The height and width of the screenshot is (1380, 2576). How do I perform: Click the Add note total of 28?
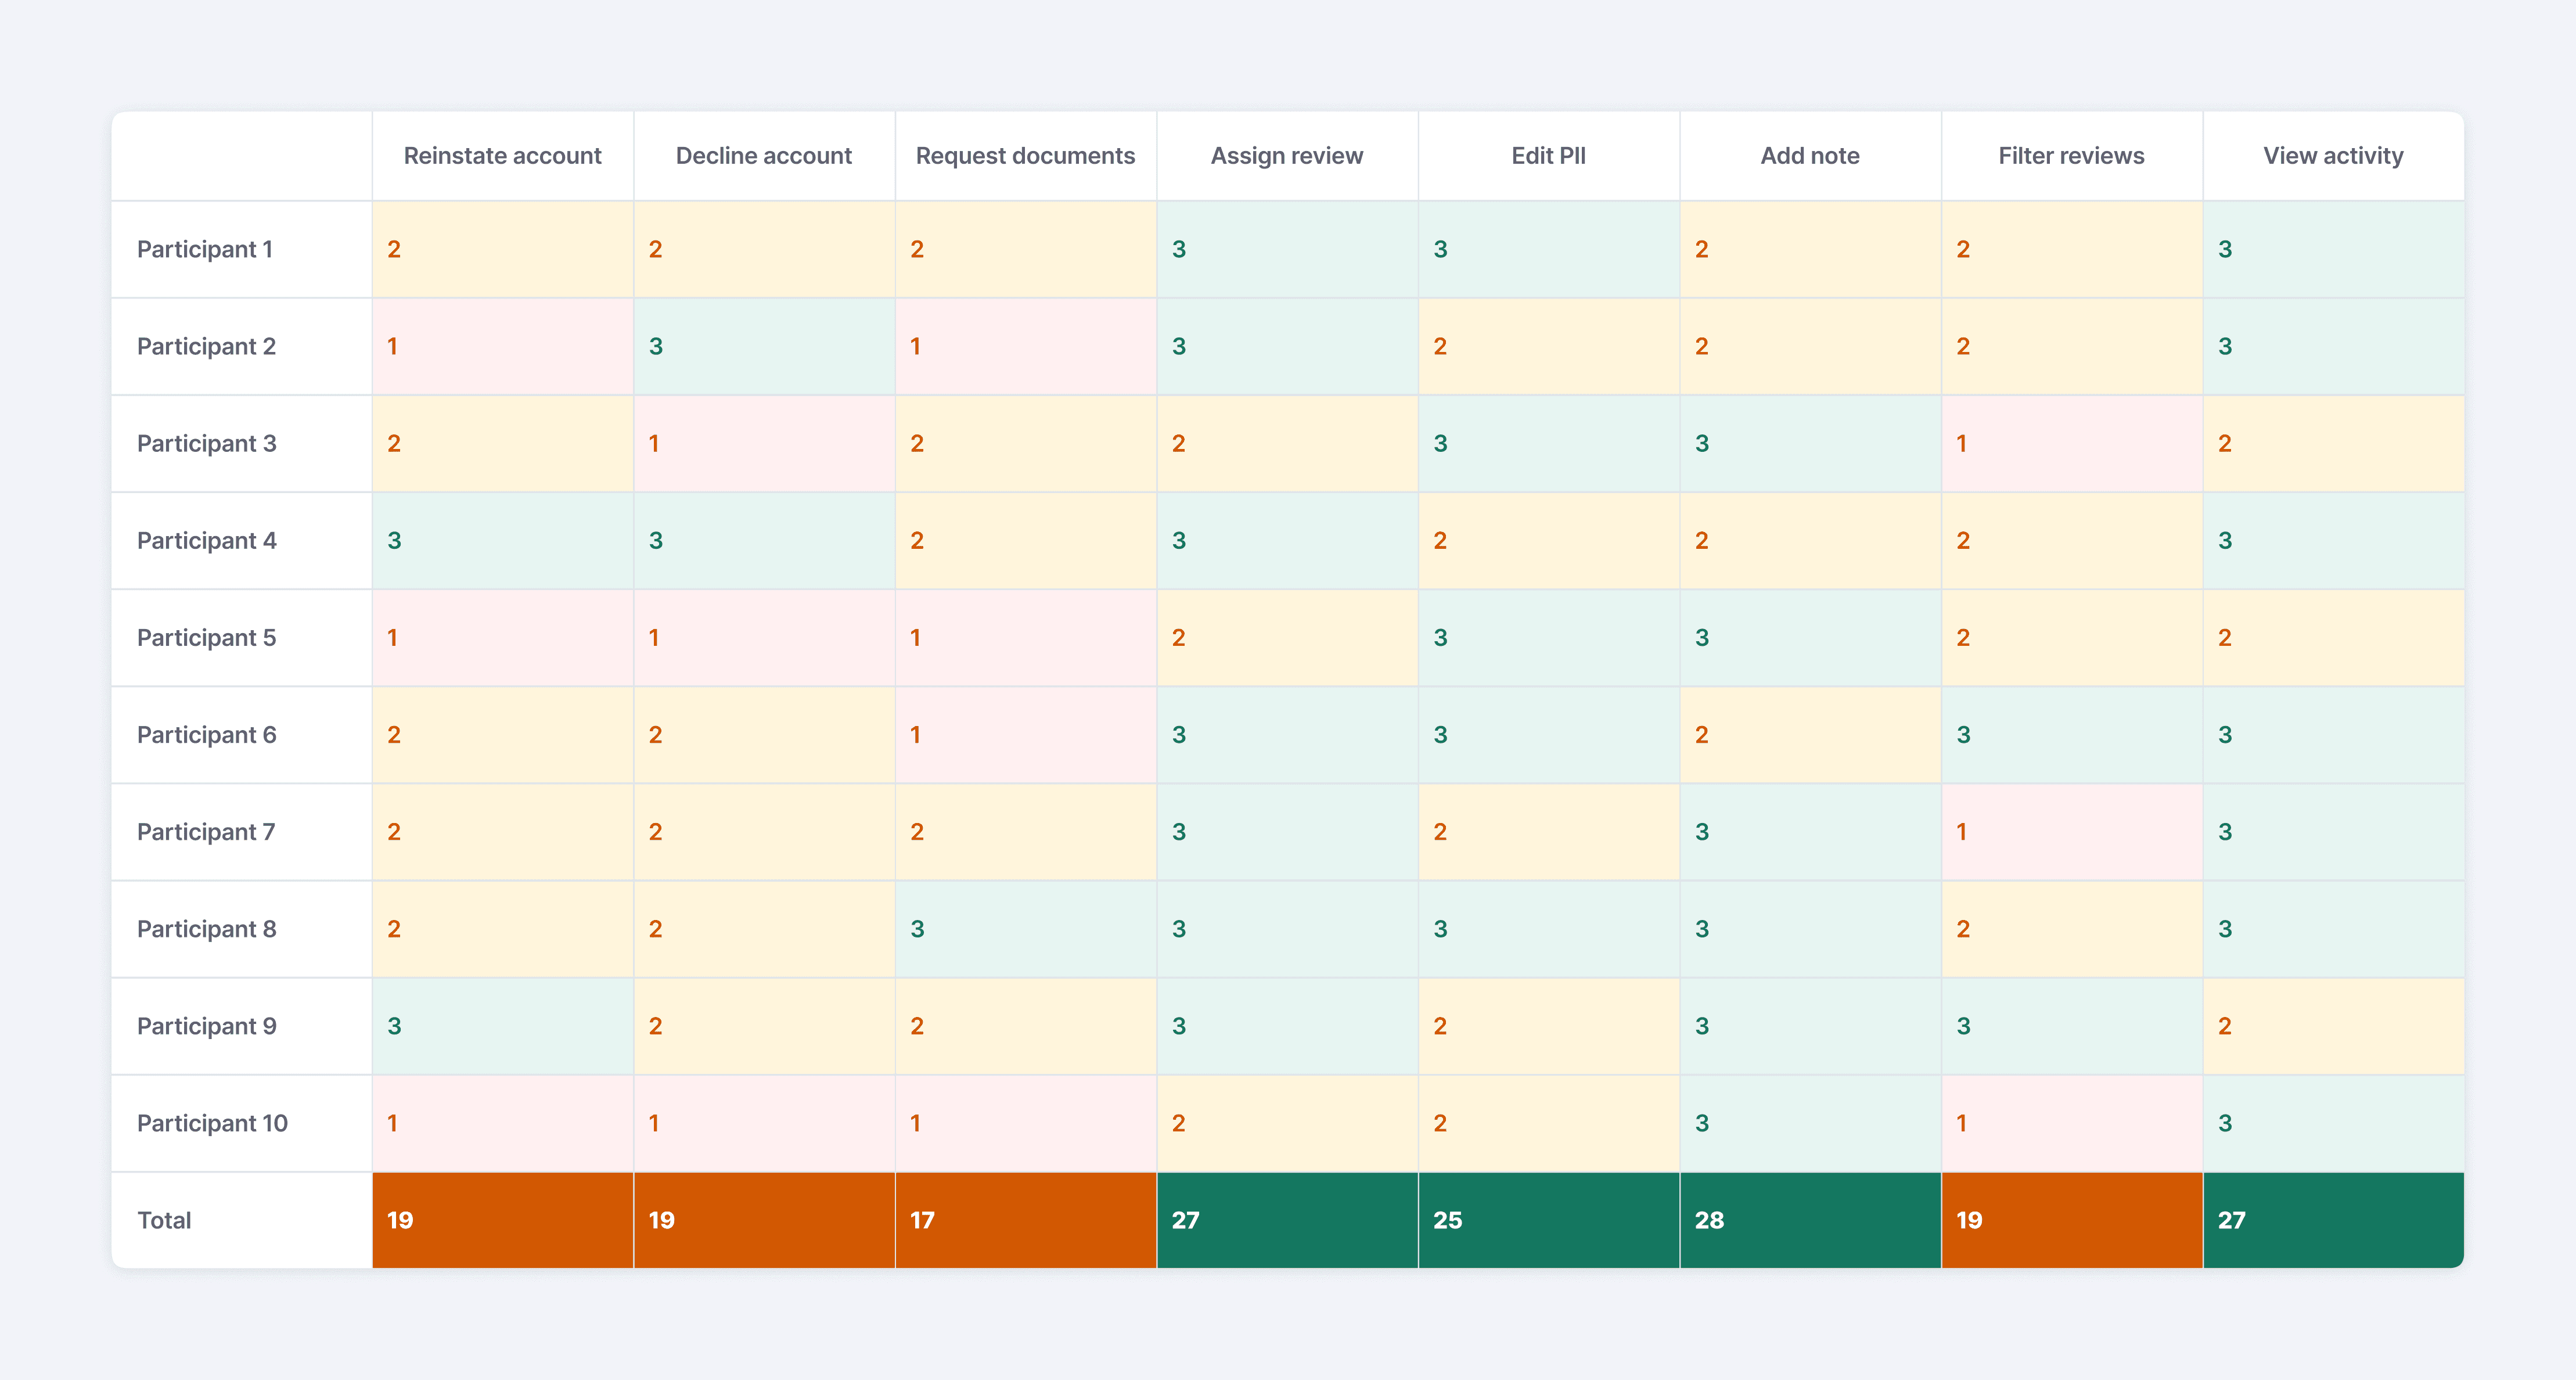[1709, 1220]
